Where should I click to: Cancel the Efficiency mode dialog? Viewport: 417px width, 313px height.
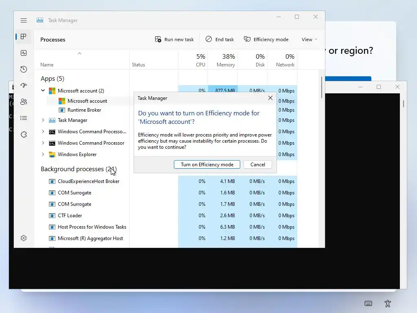(x=258, y=165)
